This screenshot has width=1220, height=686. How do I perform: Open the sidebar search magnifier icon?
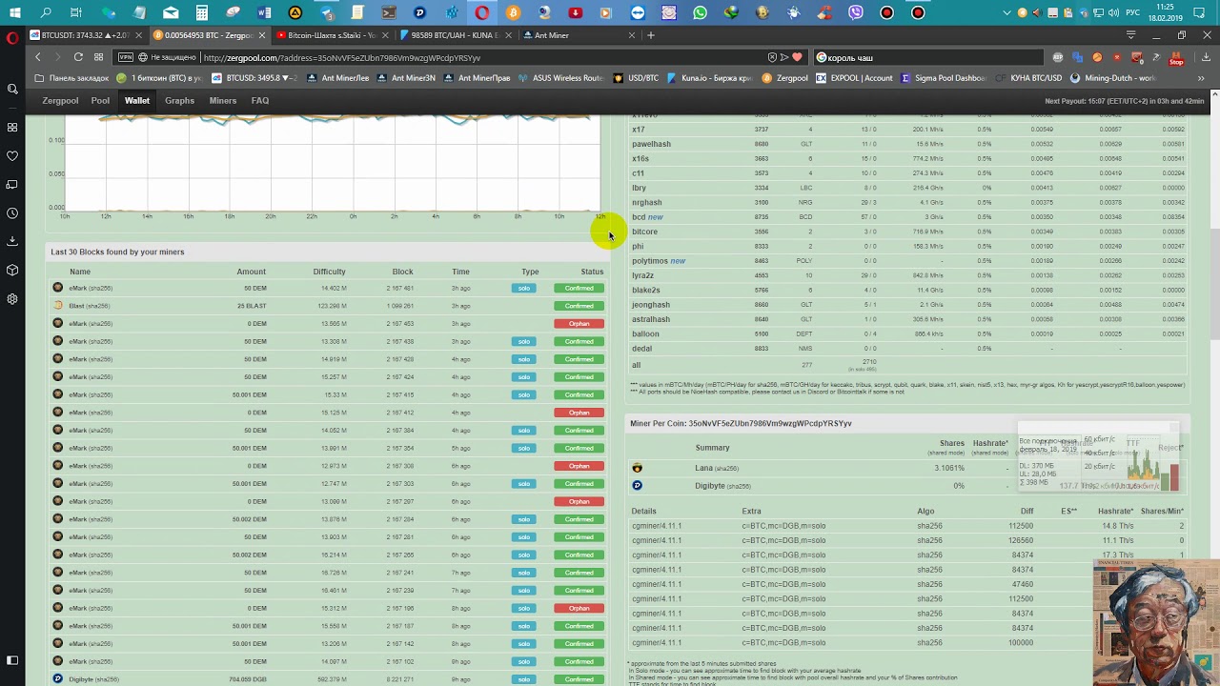click(12, 89)
